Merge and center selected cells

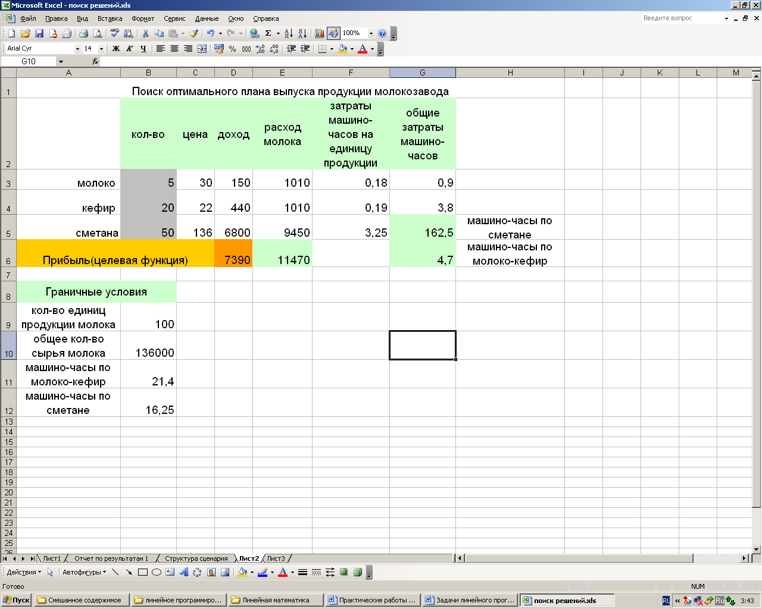click(x=202, y=49)
